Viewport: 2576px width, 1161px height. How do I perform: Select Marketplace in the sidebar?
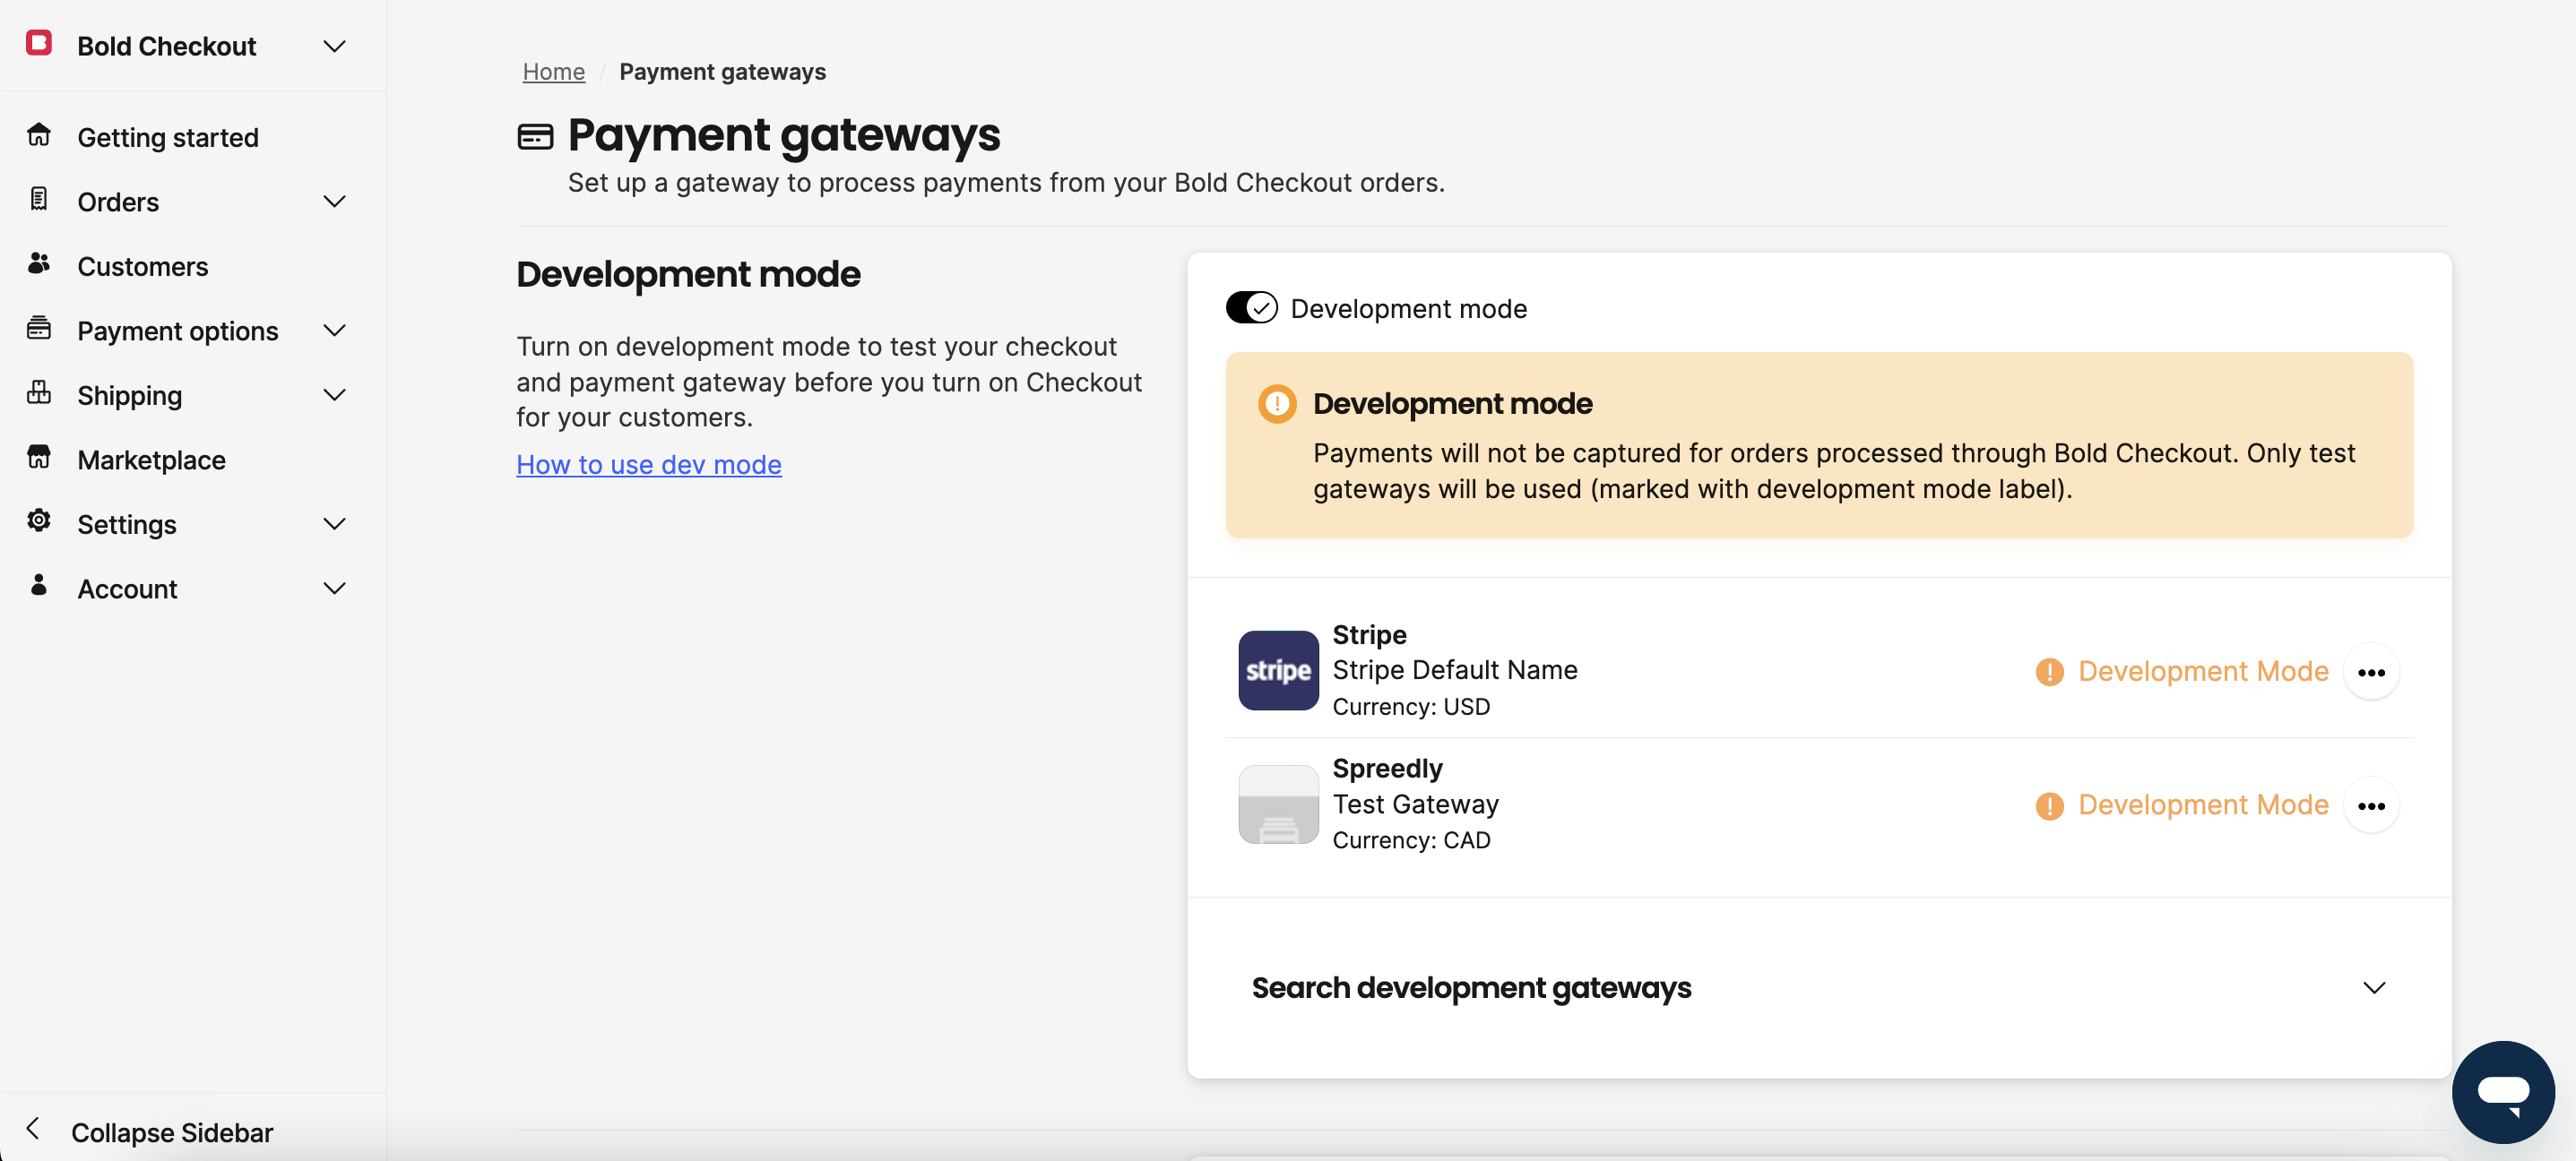click(x=151, y=459)
